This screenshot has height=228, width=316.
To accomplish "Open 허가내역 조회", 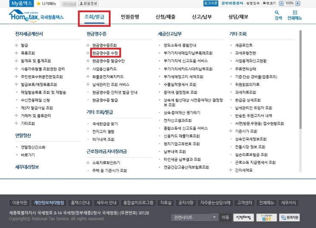I will coord(103,139).
